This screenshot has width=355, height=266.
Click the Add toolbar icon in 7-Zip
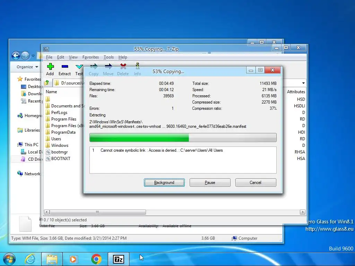click(x=50, y=69)
